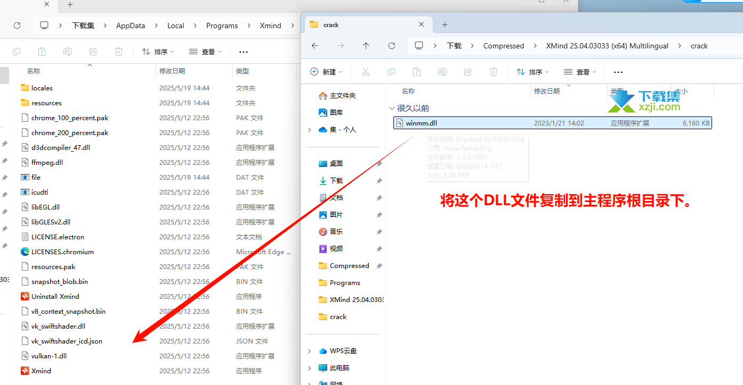The height and width of the screenshot is (385, 743).
Task: Click the Share icon in Xmind window toolbar
Action: point(93,52)
